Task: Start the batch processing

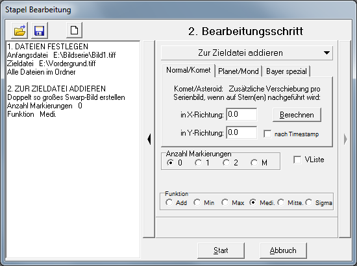Action: tap(221, 250)
